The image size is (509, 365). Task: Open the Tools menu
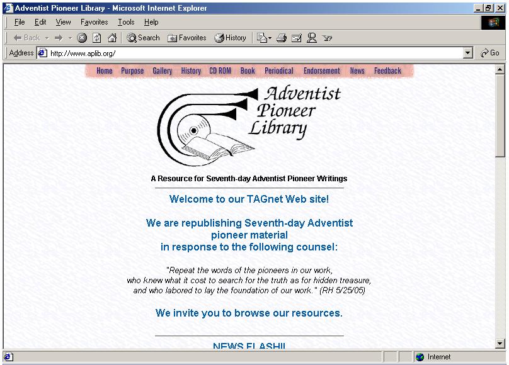(x=126, y=22)
